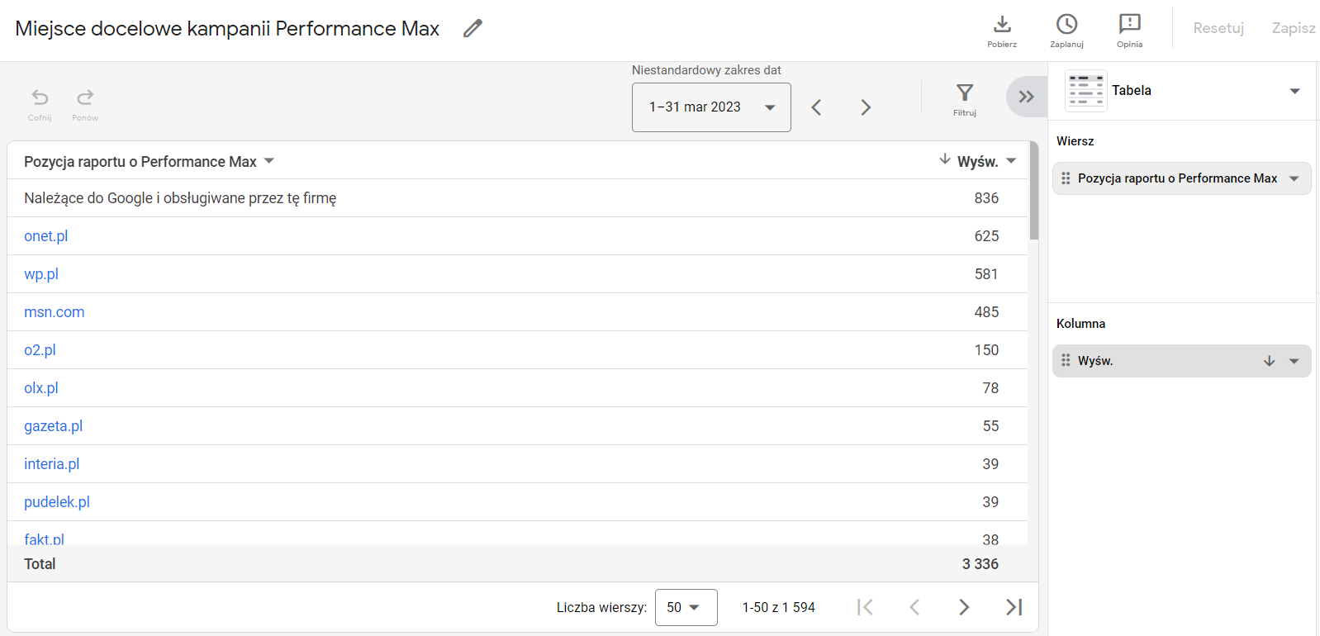Open the Wyśw. column header menu

[x=1011, y=161]
